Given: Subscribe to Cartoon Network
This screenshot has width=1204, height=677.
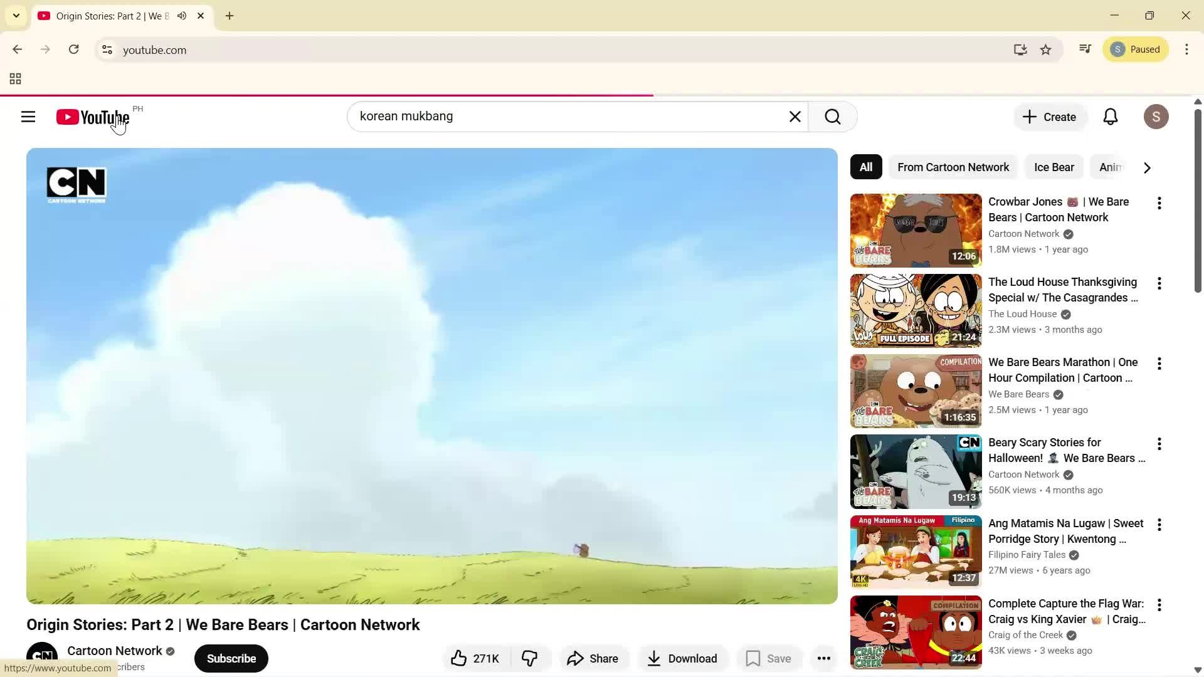Looking at the screenshot, I should tap(231, 658).
